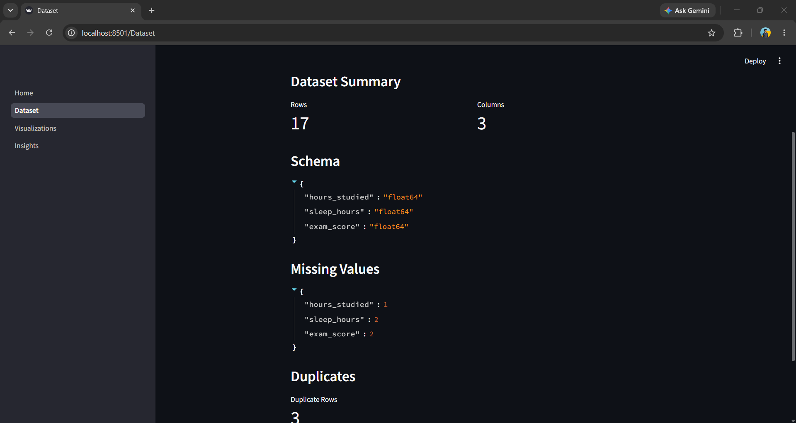The height and width of the screenshot is (423, 796).
Task: Select the Dataset sidebar page
Action: tap(78, 110)
